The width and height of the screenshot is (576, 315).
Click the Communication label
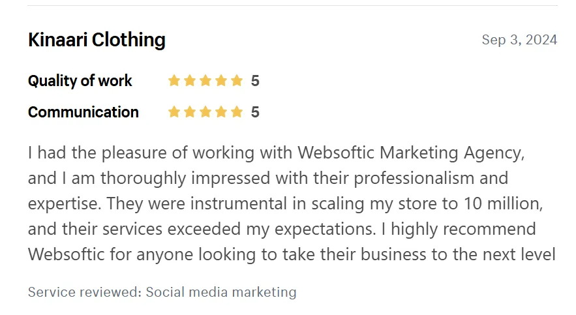click(x=83, y=112)
